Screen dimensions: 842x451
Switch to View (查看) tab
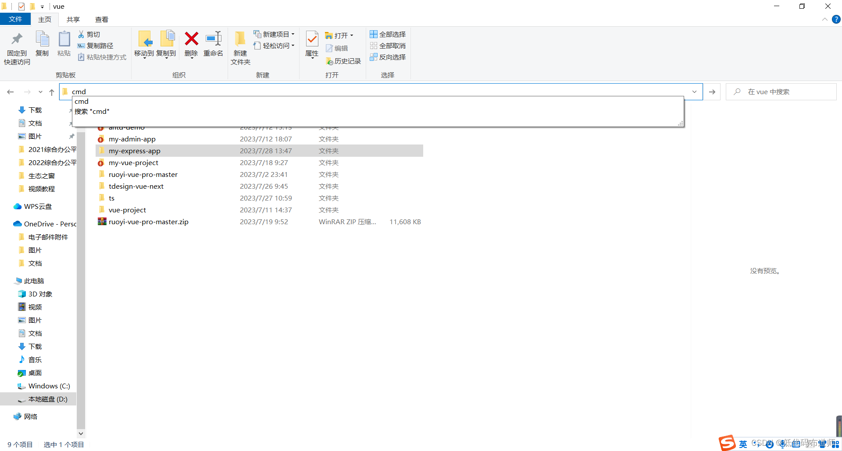click(102, 19)
